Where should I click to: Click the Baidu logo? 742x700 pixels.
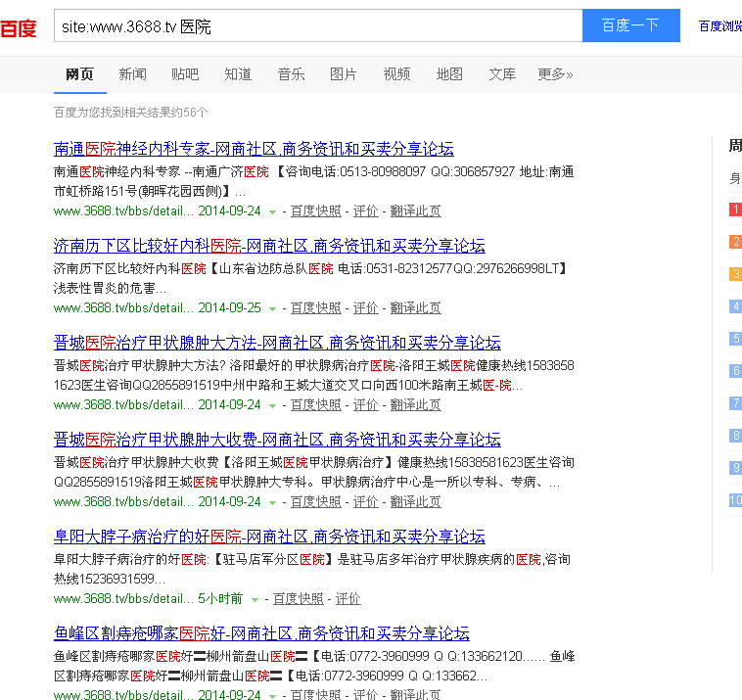[x=18, y=28]
